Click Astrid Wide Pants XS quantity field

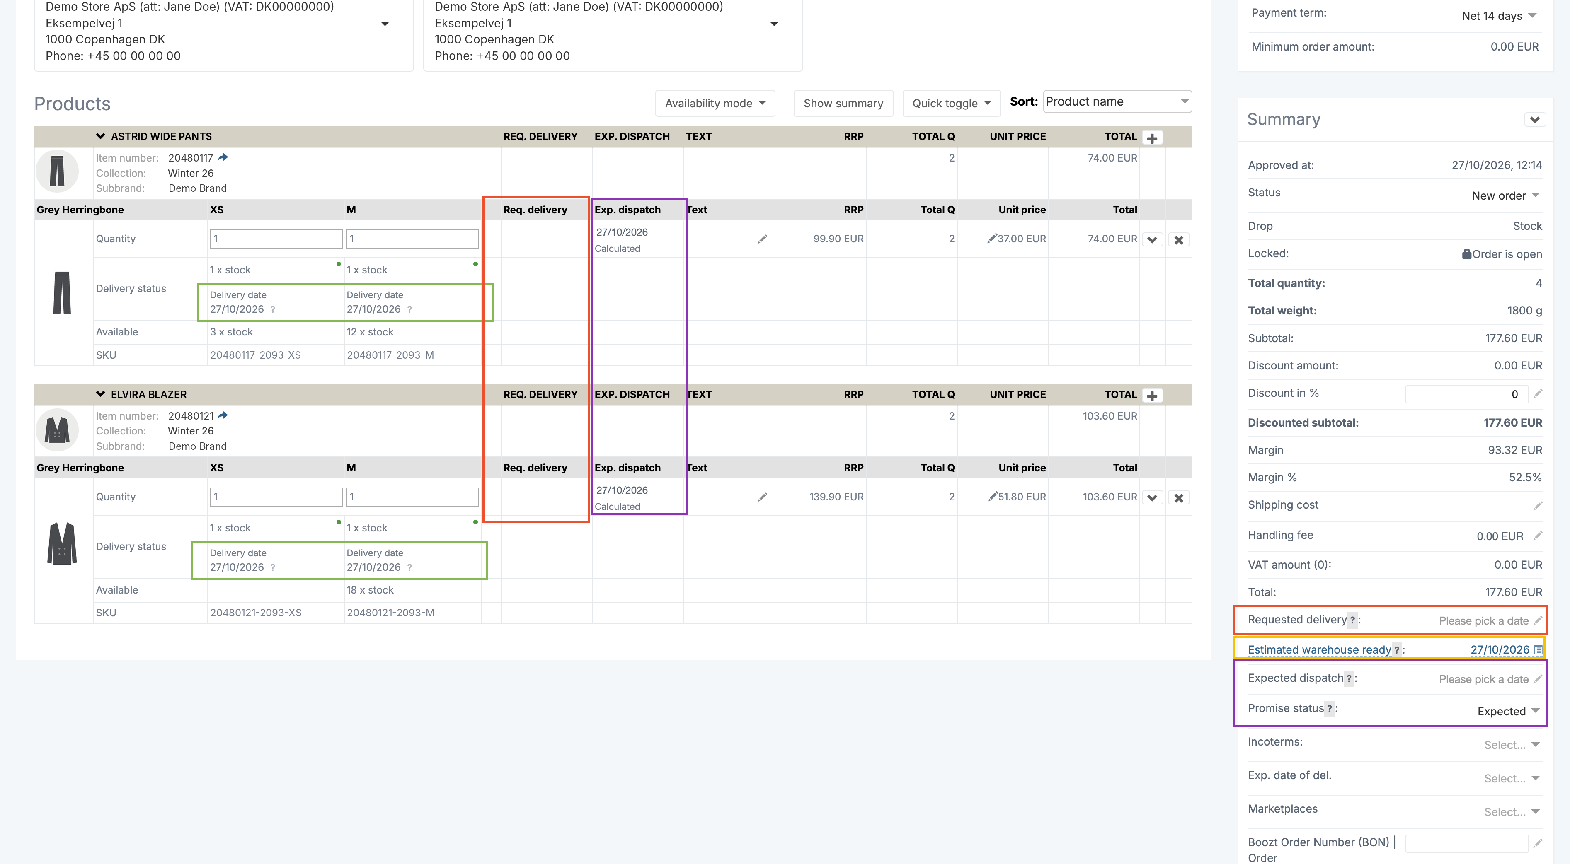[276, 239]
